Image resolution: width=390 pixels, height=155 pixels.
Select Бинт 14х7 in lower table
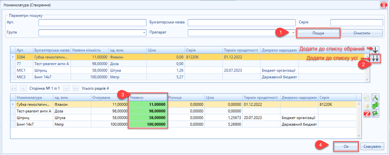click(x=183, y=124)
